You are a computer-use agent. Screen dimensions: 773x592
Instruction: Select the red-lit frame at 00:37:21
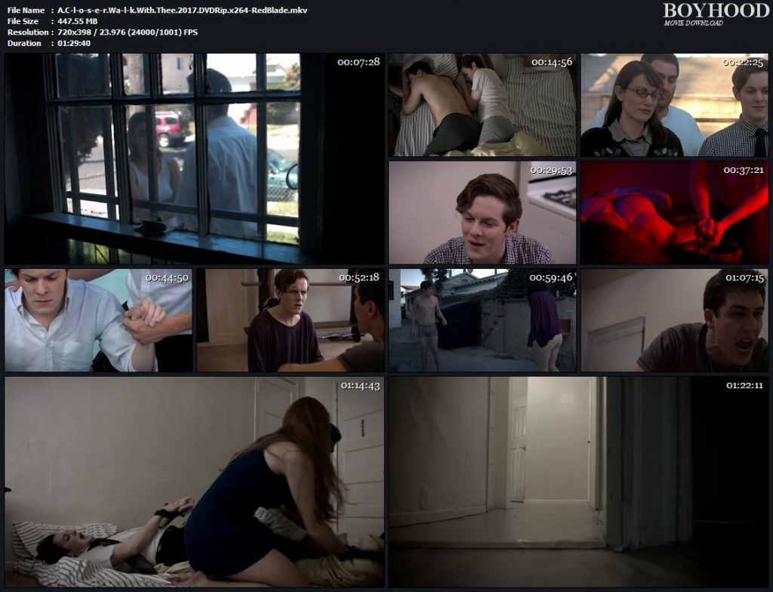[674, 212]
